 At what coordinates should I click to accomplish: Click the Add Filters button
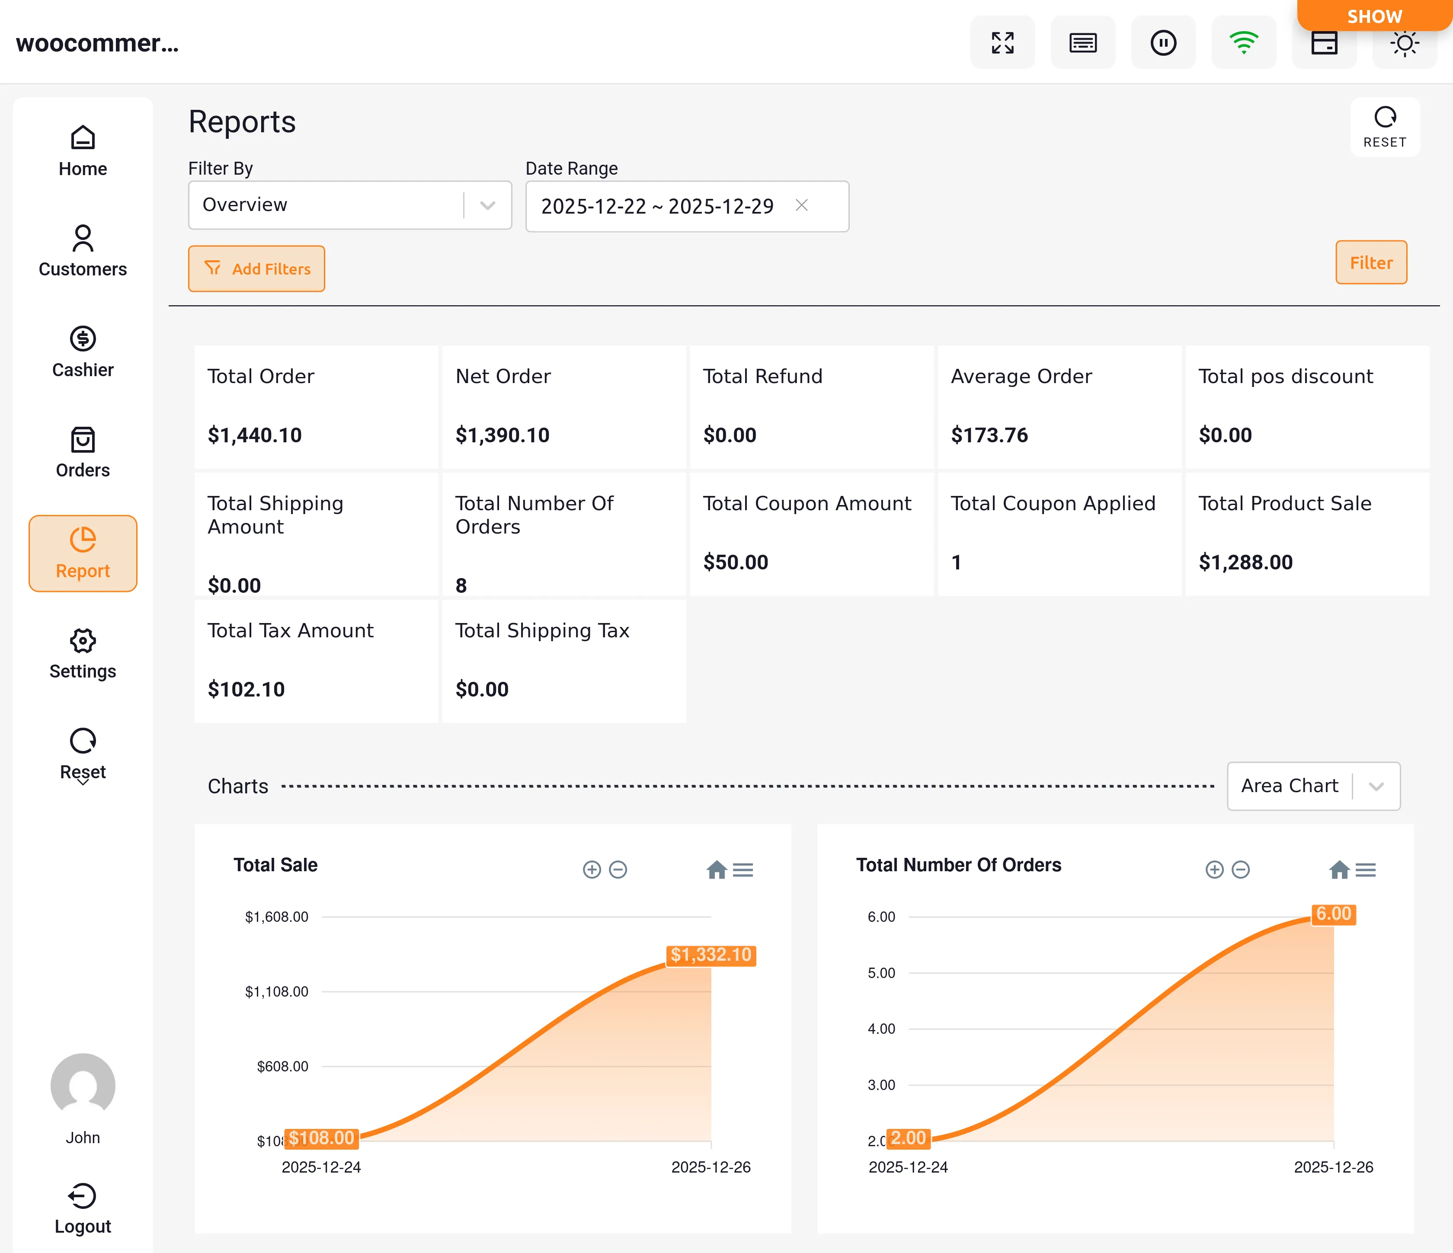[256, 268]
